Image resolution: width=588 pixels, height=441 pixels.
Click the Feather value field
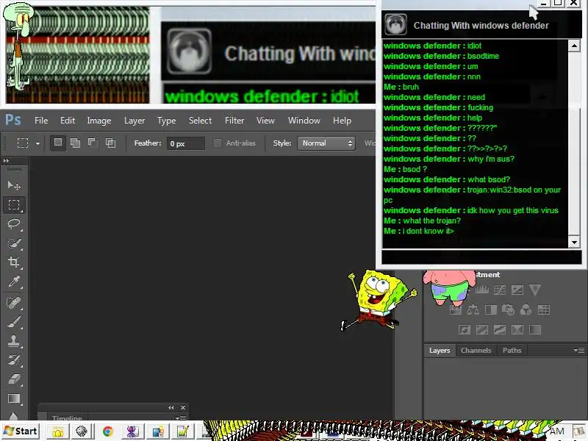(x=186, y=143)
